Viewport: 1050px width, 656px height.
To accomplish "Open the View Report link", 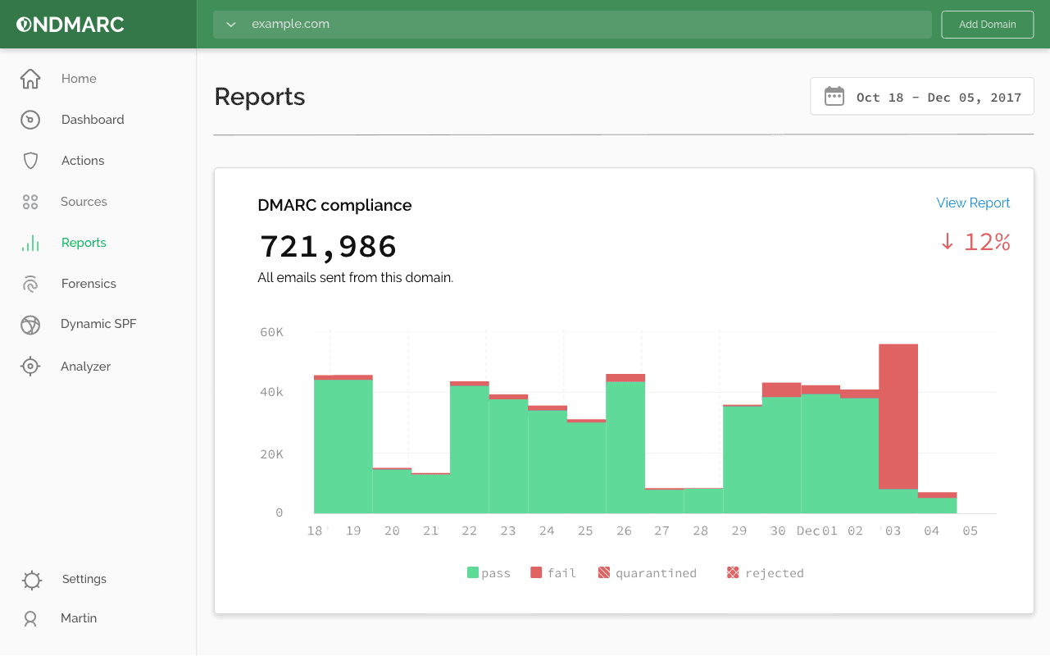I will coord(973,203).
